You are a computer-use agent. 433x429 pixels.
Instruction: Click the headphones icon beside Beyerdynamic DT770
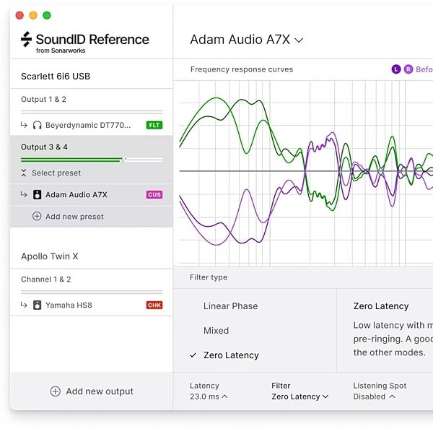click(x=37, y=125)
